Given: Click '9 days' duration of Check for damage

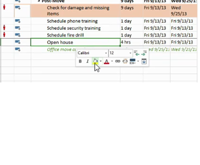Looking at the screenshot, I should pyautogui.click(x=127, y=8).
